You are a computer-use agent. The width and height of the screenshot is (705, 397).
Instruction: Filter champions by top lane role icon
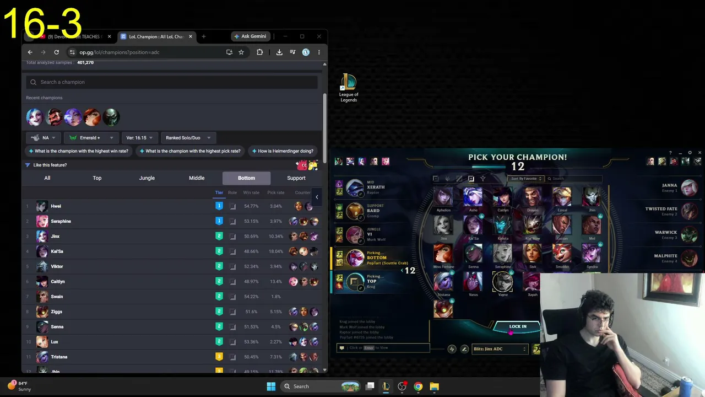436,179
